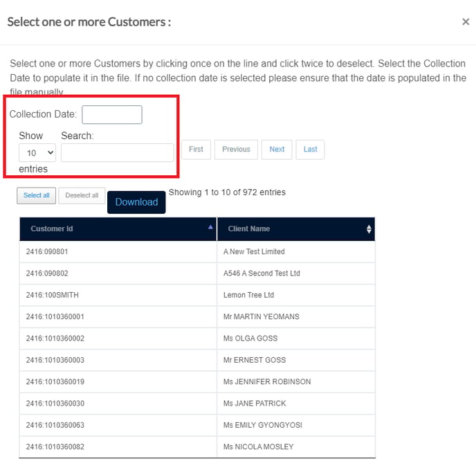Click Deselect all button

click(82, 195)
